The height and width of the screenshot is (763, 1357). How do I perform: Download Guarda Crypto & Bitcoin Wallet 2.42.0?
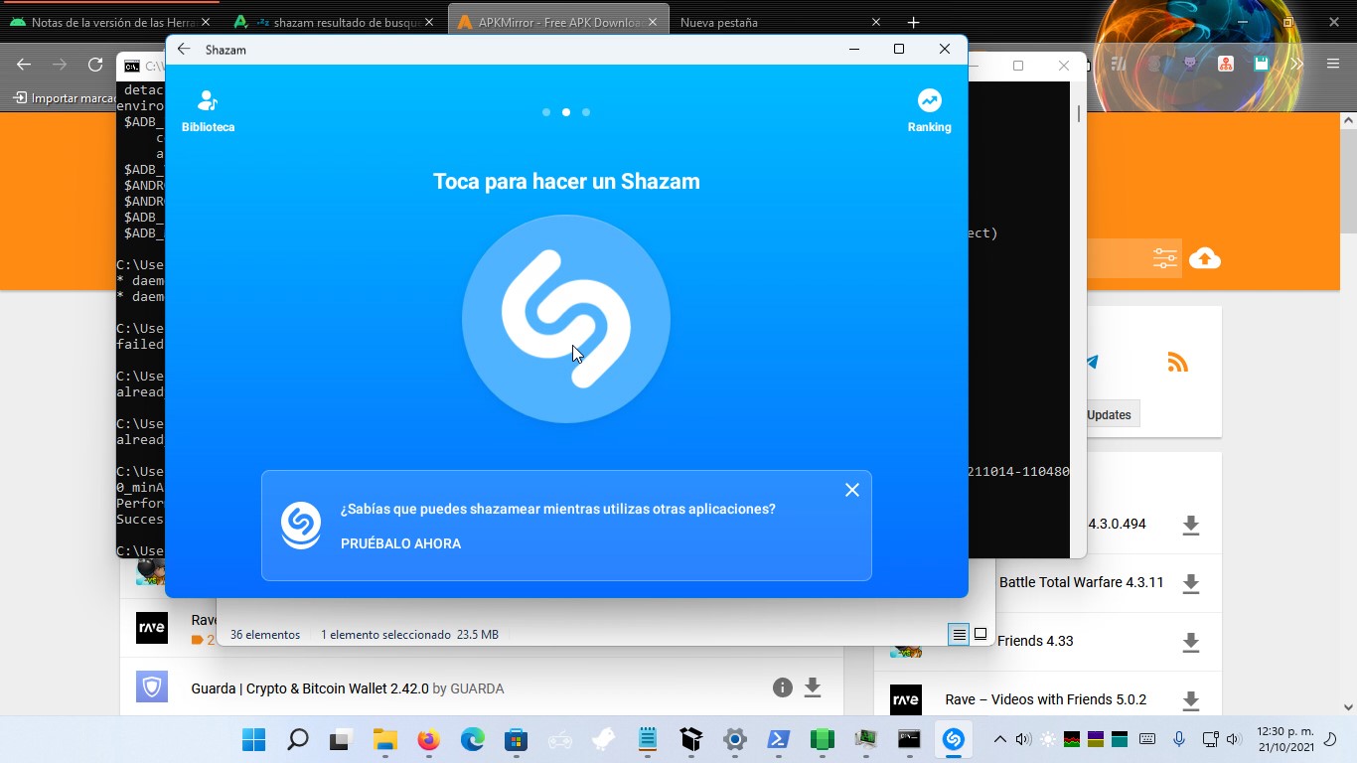click(x=813, y=687)
